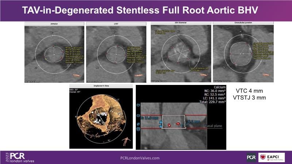The image size is (292, 164).
Task: Click the PCR London Valves 2023 logo
Action: tap(16, 157)
